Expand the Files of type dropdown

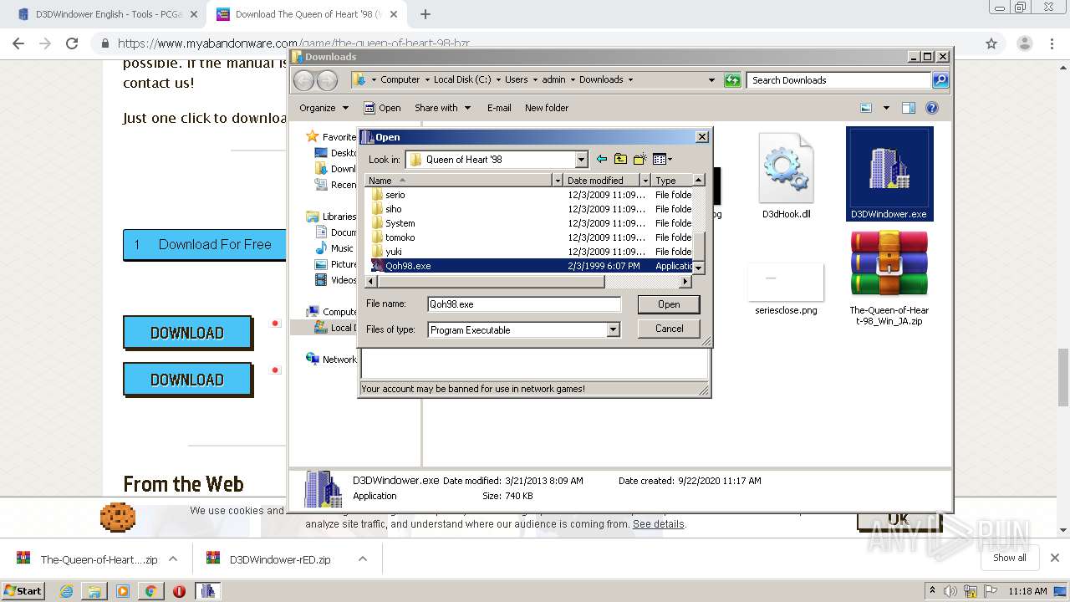pyautogui.click(x=613, y=330)
